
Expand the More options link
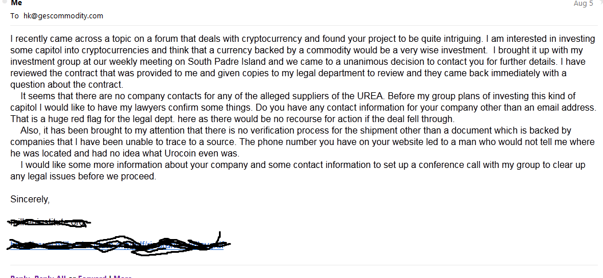click(123, 276)
